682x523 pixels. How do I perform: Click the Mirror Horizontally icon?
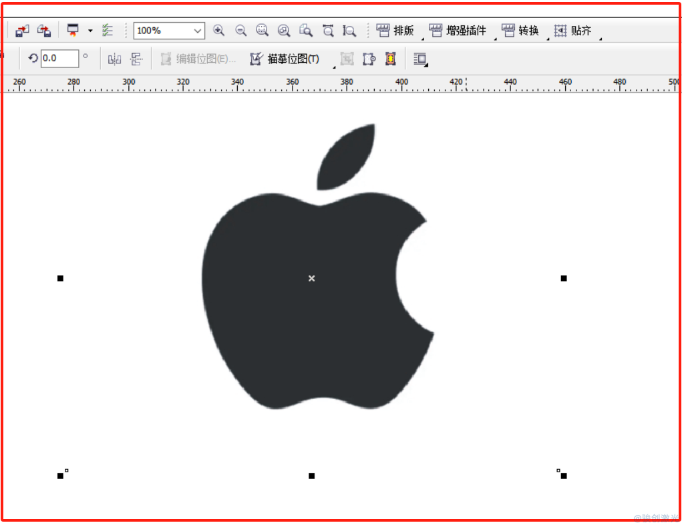114,59
